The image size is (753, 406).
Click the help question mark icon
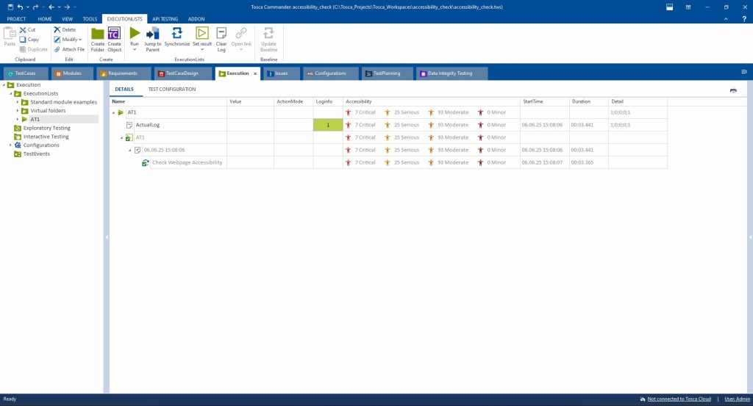(x=744, y=19)
